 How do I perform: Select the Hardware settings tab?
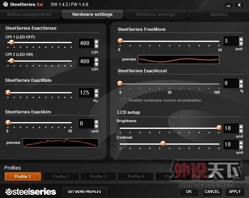pos(92,14)
